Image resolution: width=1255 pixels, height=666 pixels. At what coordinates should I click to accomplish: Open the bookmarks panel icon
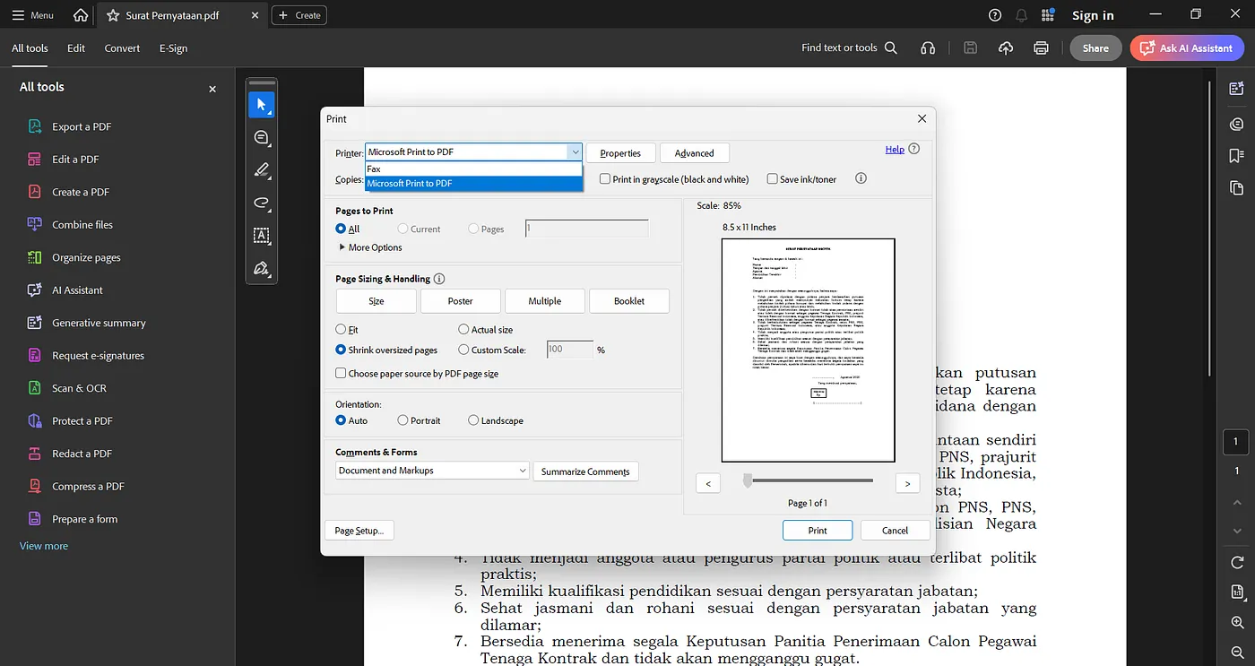[x=1237, y=155]
